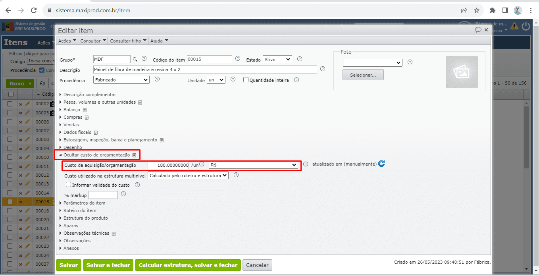Click help icon beside Estado dropdown
539x276 pixels.
click(300, 59)
